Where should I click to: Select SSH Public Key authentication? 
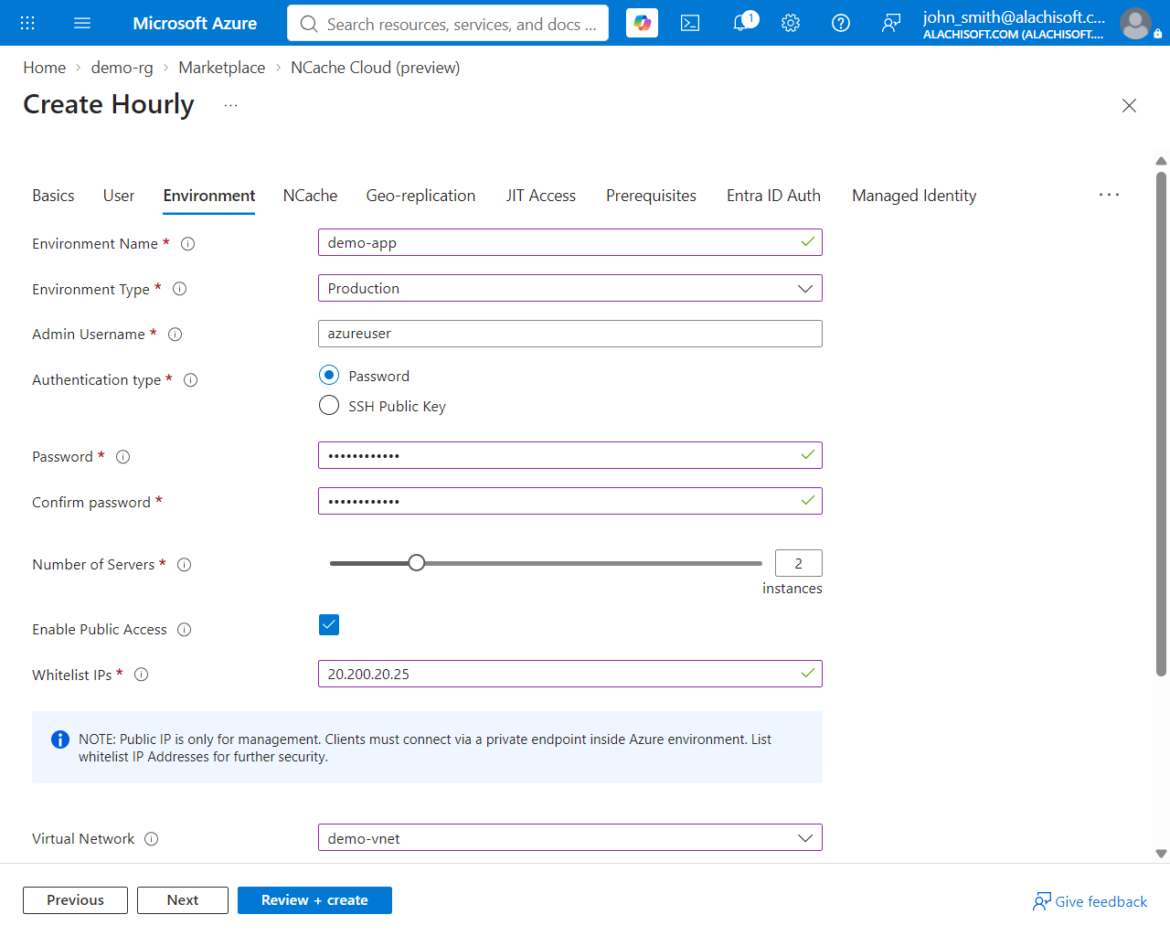pyautogui.click(x=329, y=406)
